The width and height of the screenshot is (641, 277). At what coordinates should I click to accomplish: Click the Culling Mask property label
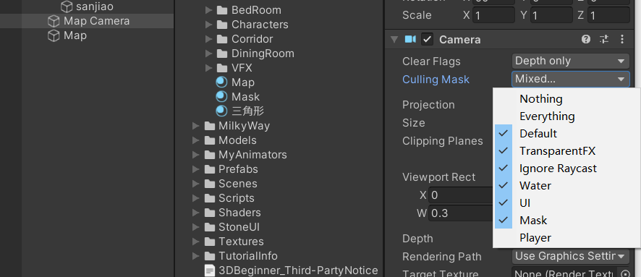click(436, 80)
